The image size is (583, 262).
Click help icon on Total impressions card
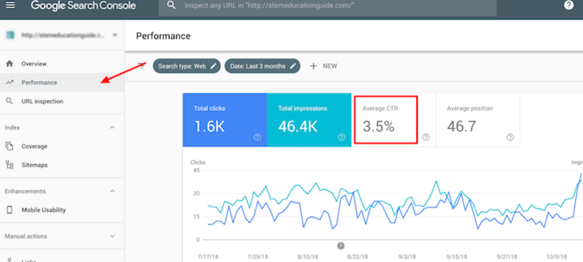341,137
